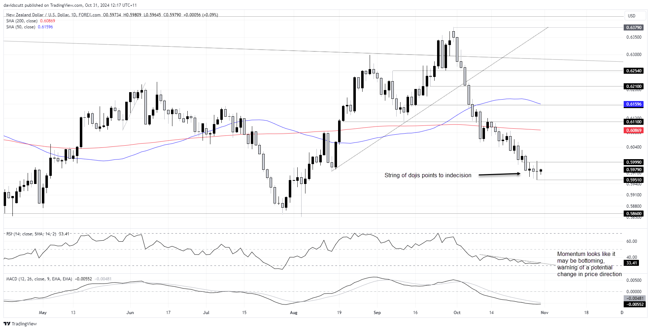Click the May date on time axis
Viewport: 651px width, 330px height.
tap(43, 313)
